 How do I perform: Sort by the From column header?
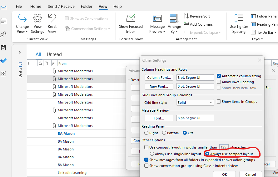click(x=62, y=63)
